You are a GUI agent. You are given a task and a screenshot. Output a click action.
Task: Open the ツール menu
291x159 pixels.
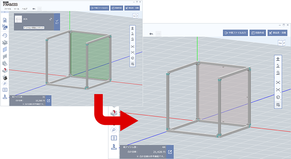tap(16, 8)
